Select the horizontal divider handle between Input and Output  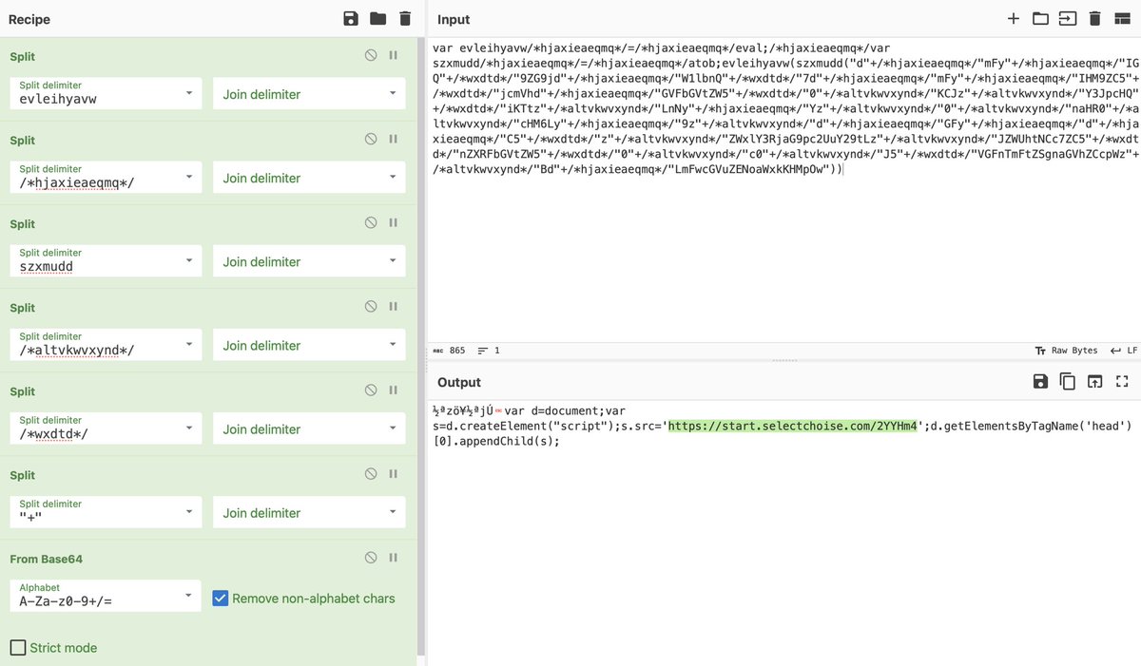pyautogui.click(x=783, y=361)
